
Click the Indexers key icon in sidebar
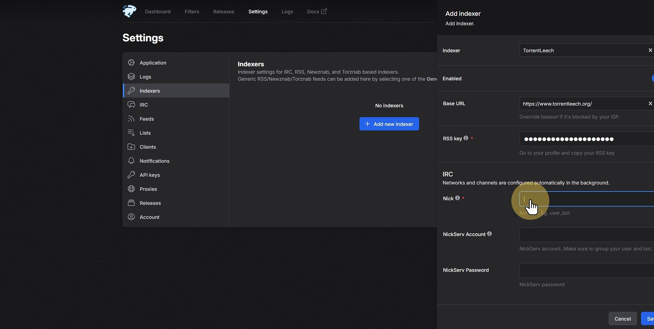click(131, 90)
